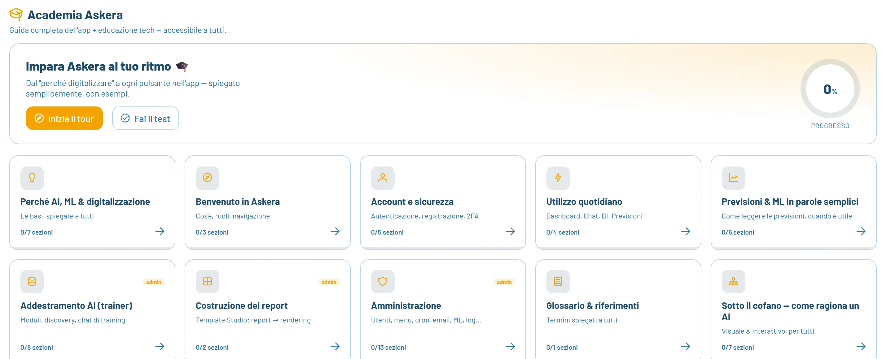Screen dimensions: 886x359
Task: Click the admin badge on Costruzione dei report
Action: pos(329,282)
